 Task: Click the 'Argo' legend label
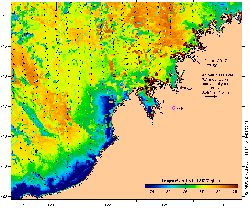click(181, 108)
